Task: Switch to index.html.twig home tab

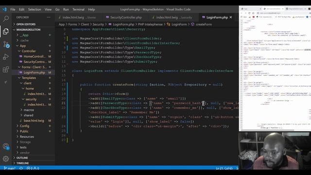Action: click(78, 17)
